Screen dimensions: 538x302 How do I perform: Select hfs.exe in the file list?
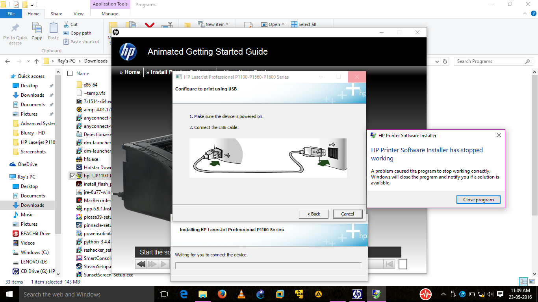(x=91, y=159)
